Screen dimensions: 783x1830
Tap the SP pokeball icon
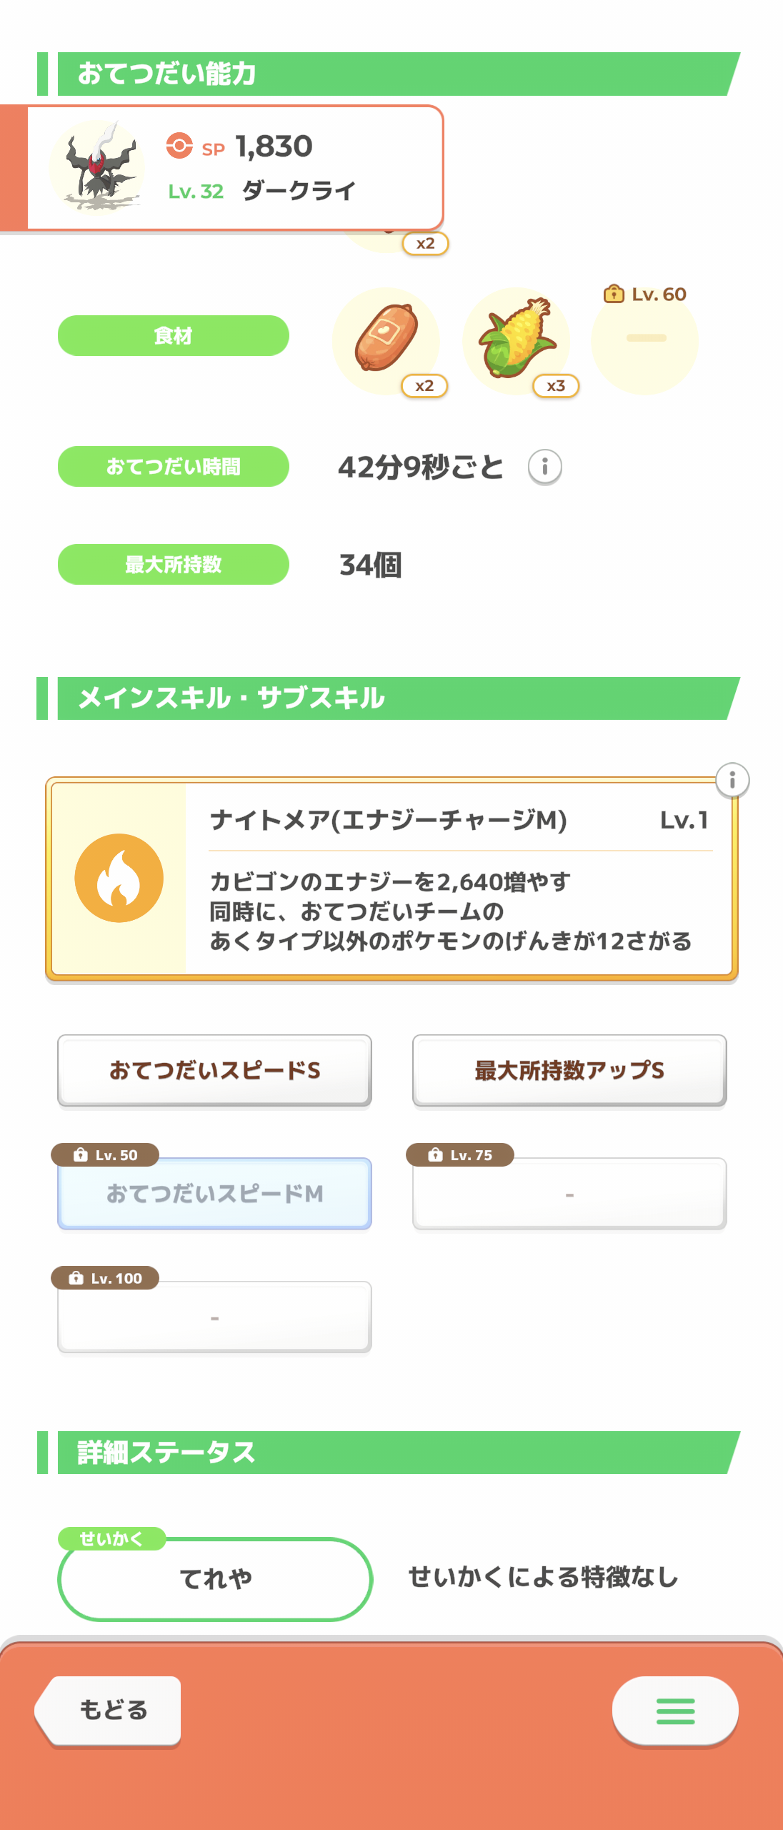[x=179, y=146]
